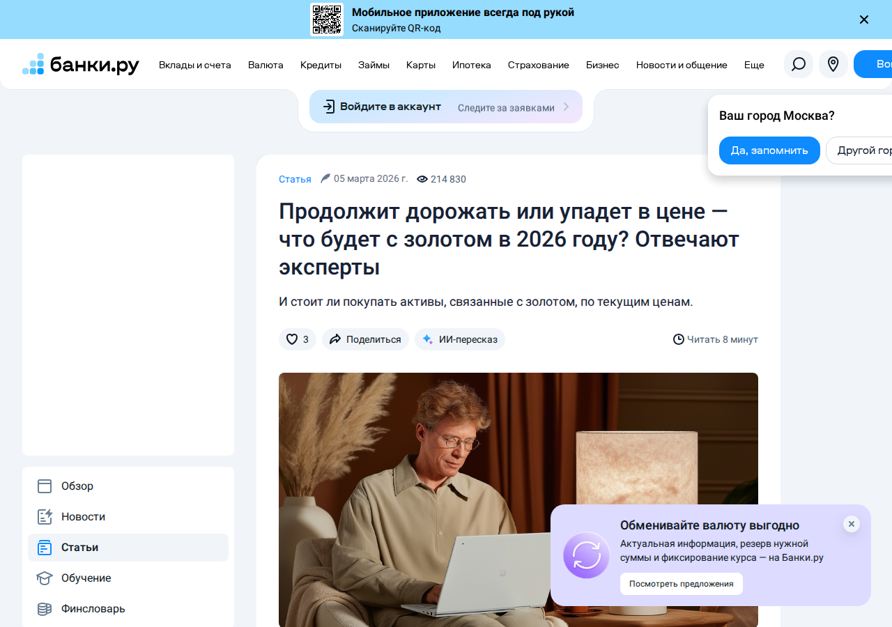
Task: Click the view count 214 830
Action: [x=448, y=179]
